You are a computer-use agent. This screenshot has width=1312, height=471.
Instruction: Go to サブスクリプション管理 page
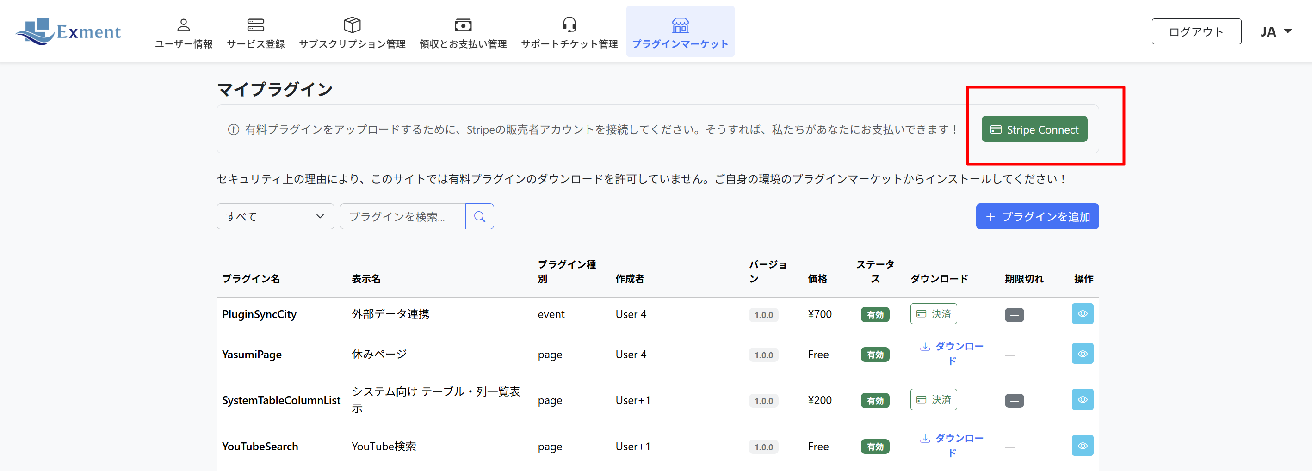click(352, 33)
